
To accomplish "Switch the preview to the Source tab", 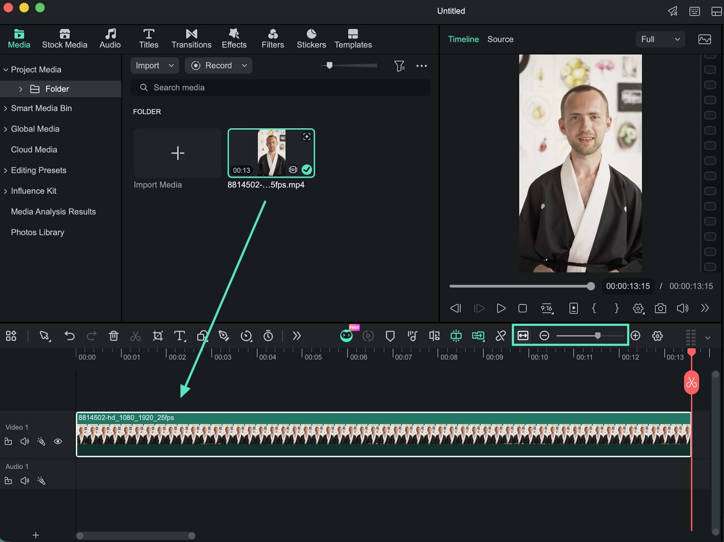I will [x=501, y=40].
